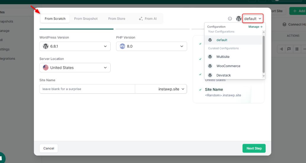The width and height of the screenshot is (306, 163).
Task: Click the WordPress icon beside WooCommerce
Action: [210, 66]
